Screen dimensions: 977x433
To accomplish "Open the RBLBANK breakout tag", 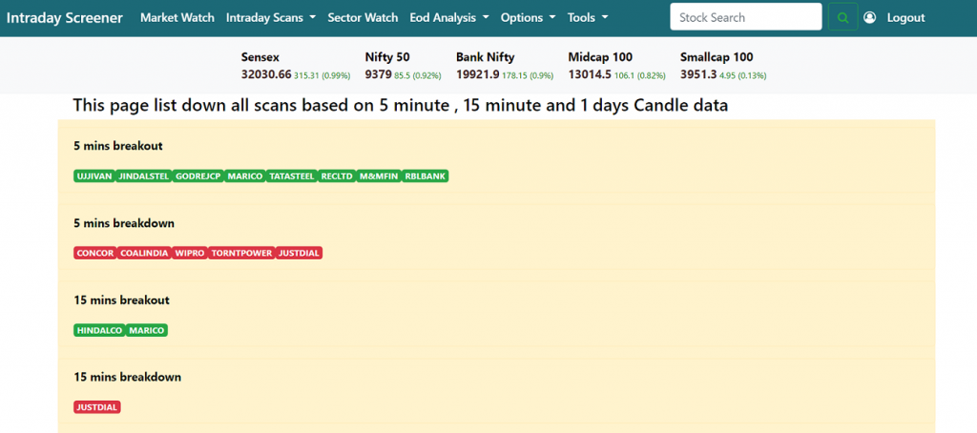I will pyautogui.click(x=426, y=176).
